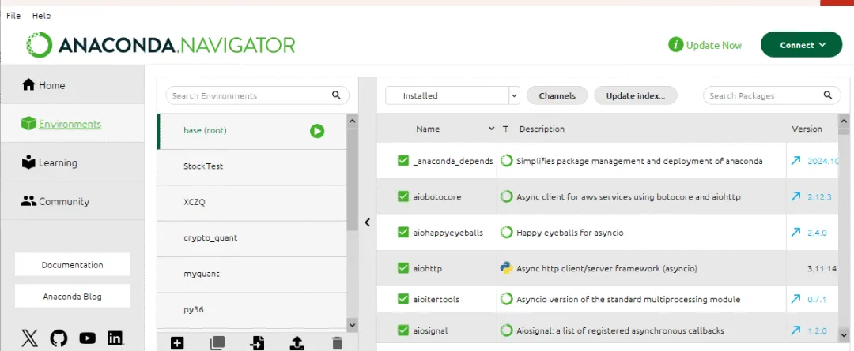
Task: Remove the environment with the trash icon
Action: [337, 343]
